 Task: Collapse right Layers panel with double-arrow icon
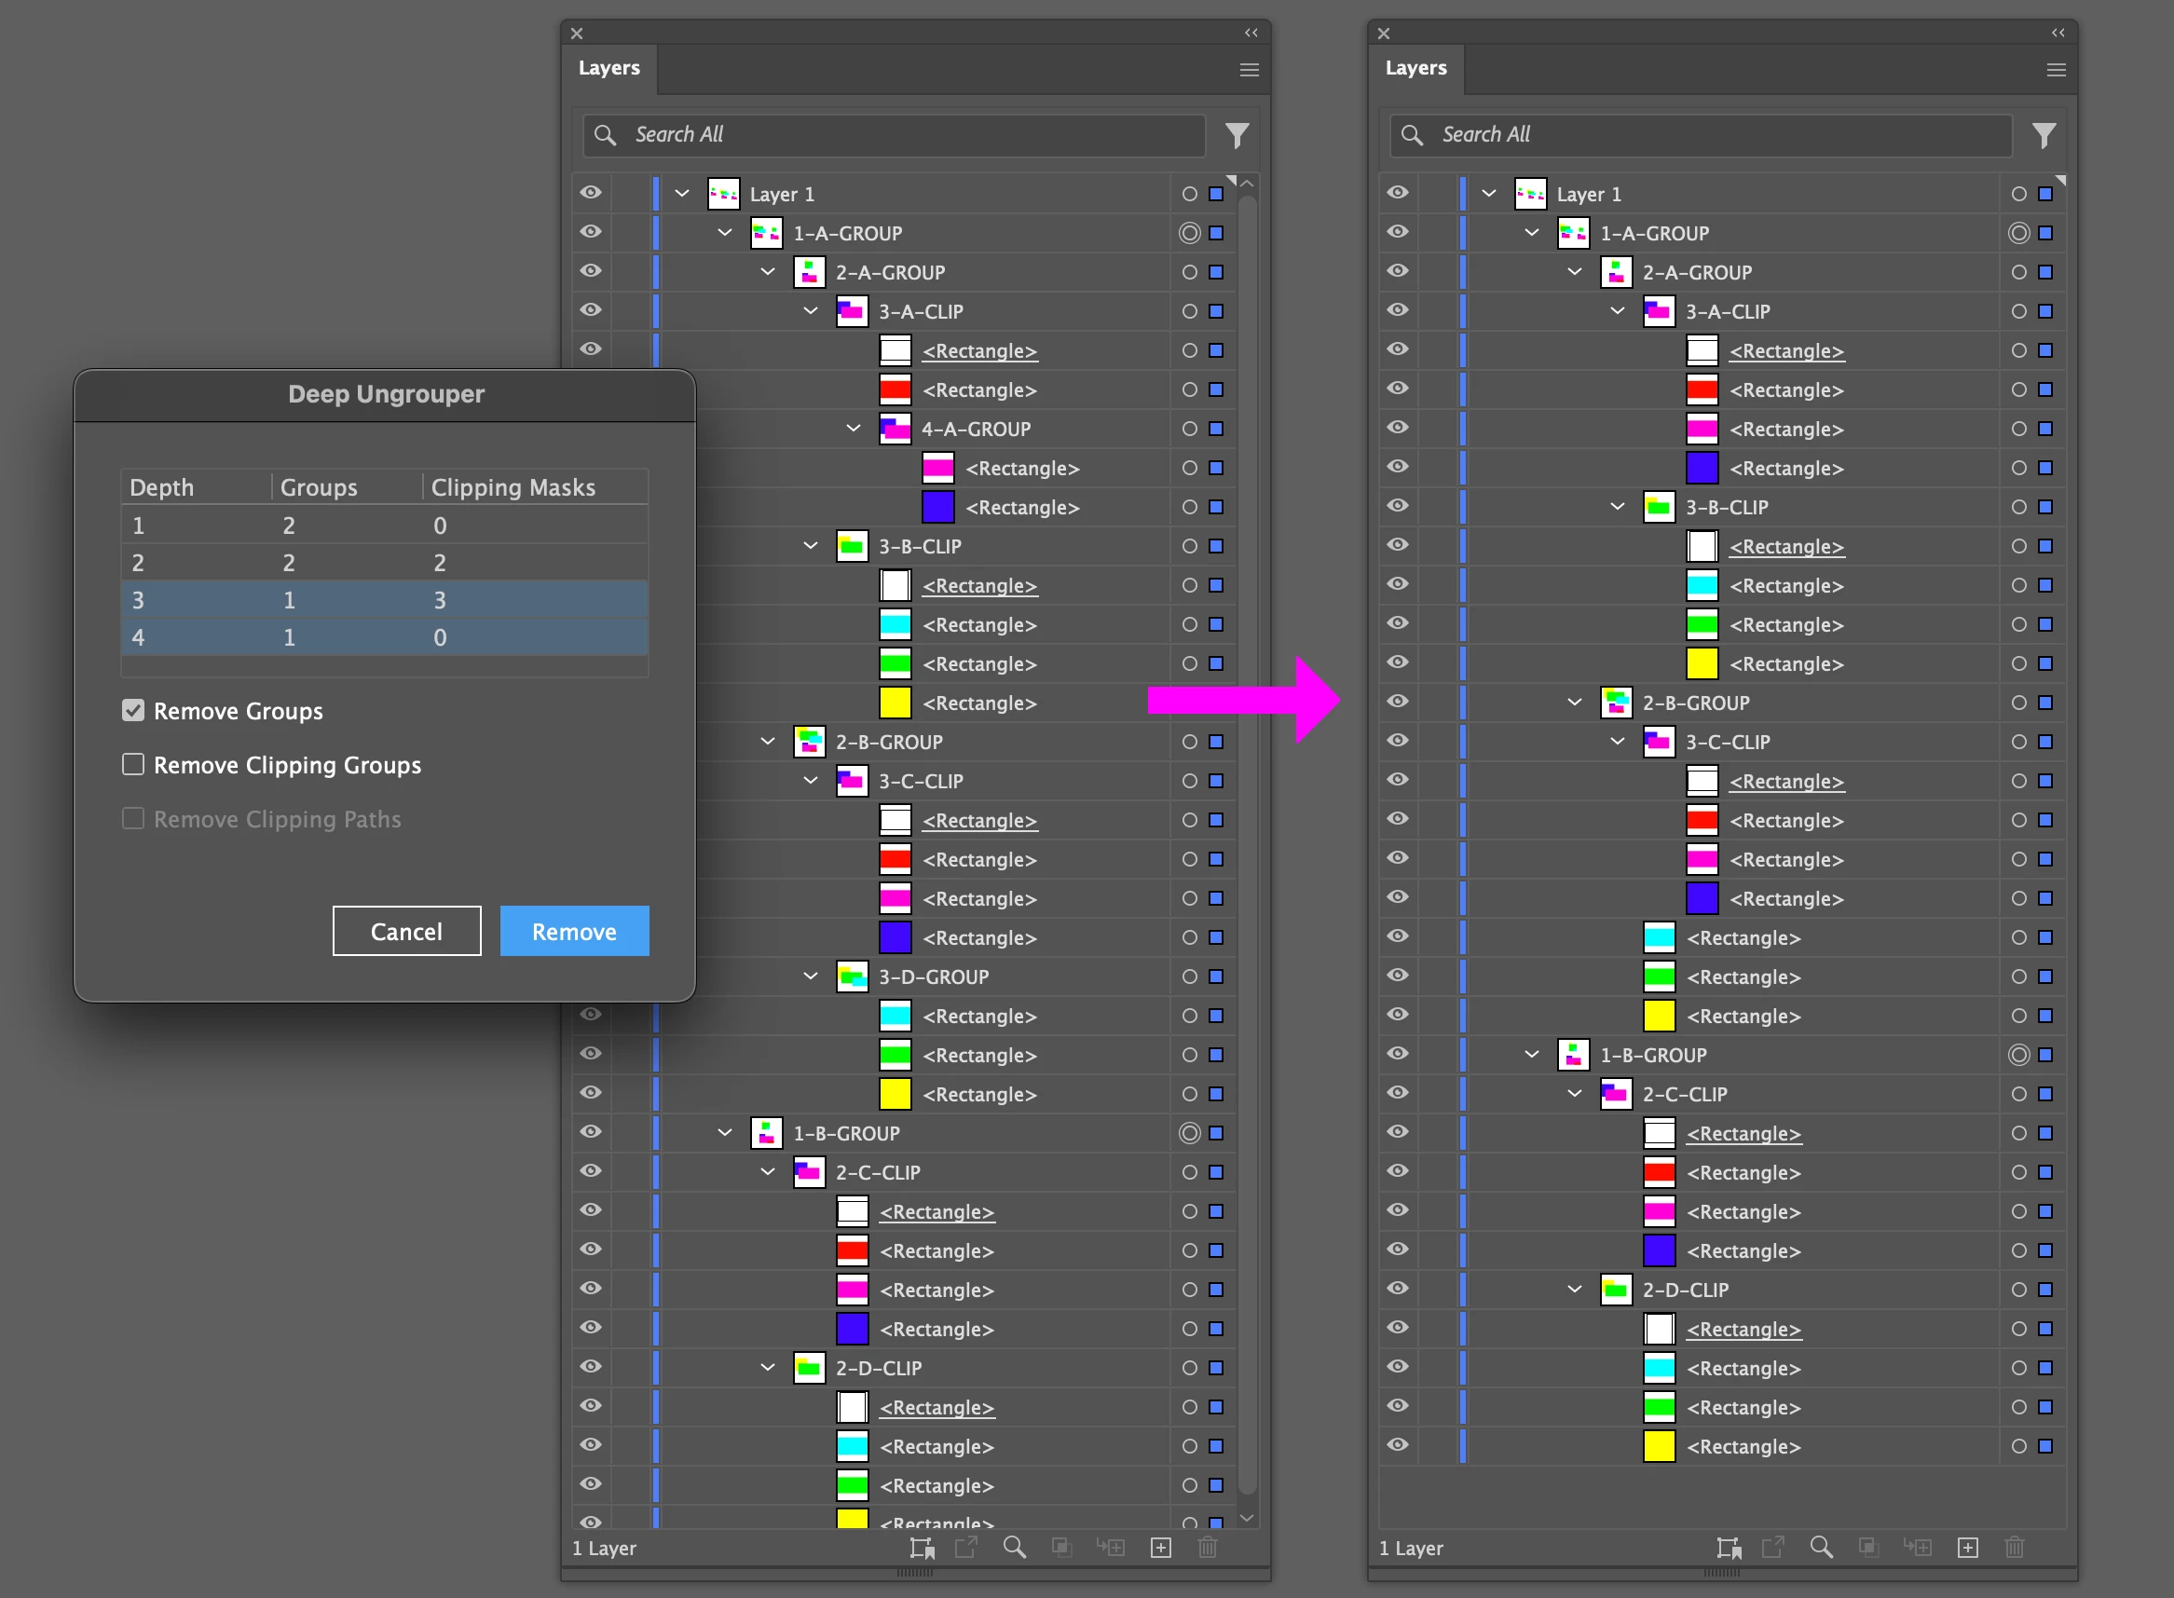click(2058, 33)
